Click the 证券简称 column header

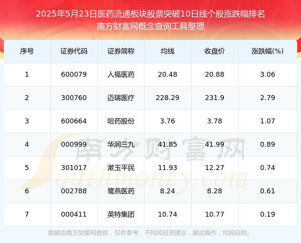point(121,51)
